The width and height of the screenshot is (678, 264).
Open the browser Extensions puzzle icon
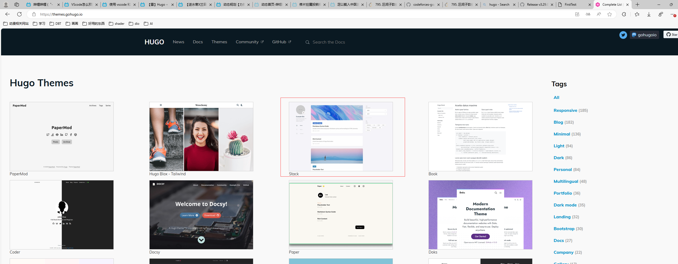(624, 14)
